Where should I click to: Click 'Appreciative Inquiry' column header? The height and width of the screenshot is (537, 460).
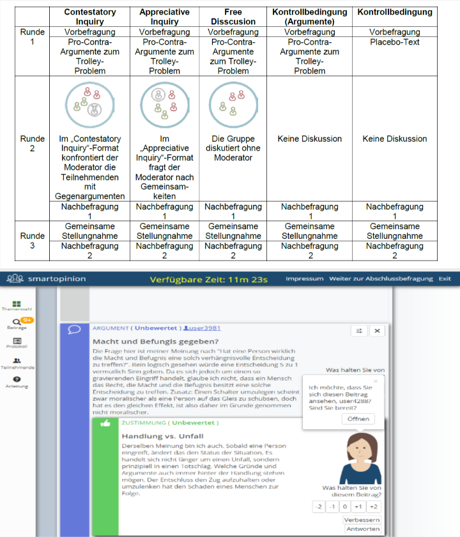click(x=165, y=17)
